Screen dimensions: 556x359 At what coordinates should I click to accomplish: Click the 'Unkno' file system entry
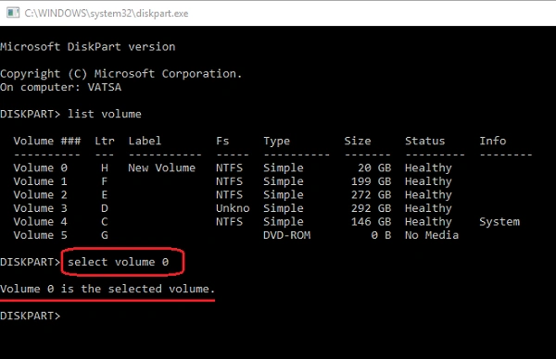[233, 208]
